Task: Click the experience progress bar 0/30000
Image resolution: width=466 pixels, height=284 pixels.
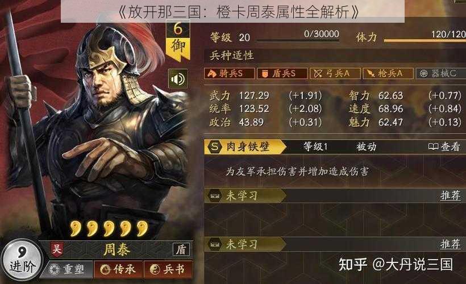Action: (x=297, y=40)
